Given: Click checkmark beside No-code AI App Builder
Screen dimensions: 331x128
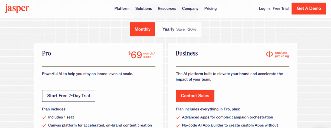Looking at the screenshot, I should 178,125.
